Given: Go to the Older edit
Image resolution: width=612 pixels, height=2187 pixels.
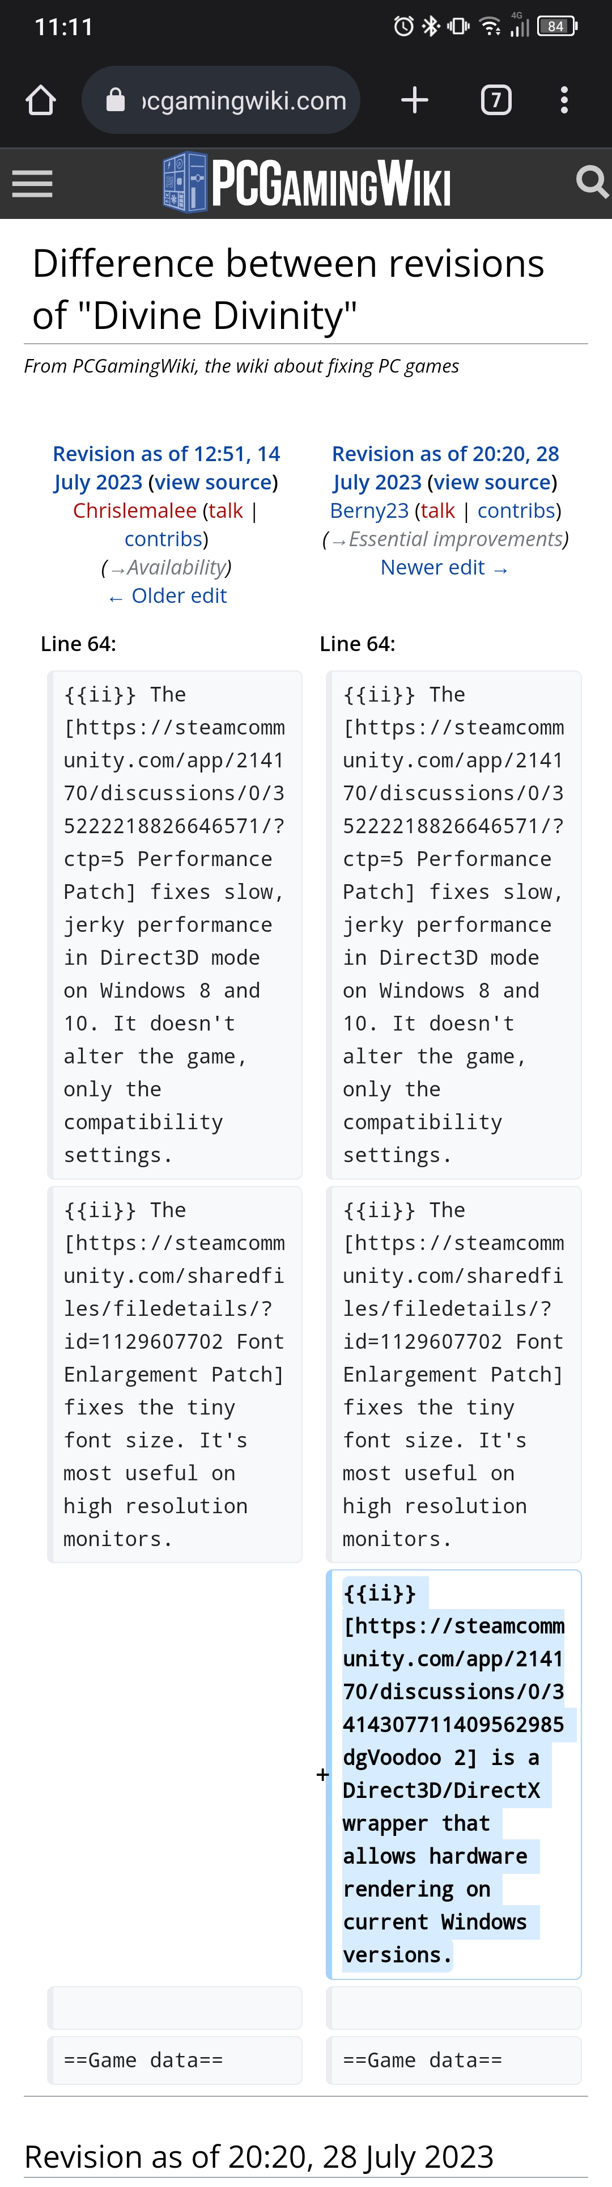Looking at the screenshot, I should [167, 596].
